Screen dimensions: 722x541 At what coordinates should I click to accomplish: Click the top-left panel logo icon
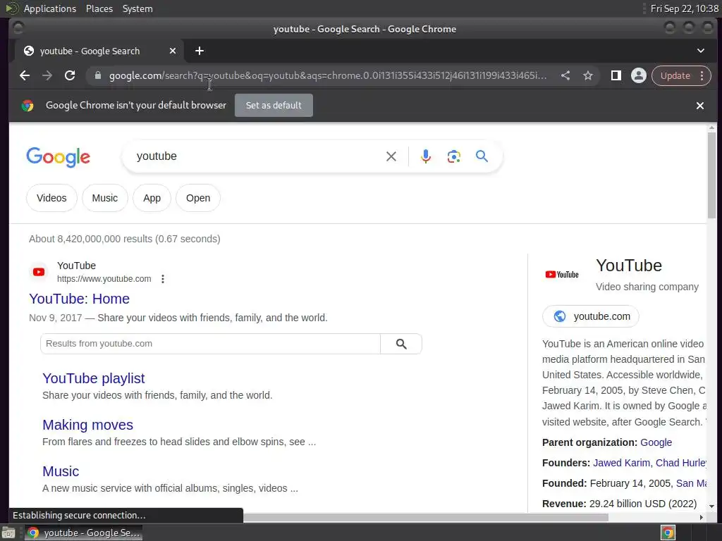click(x=11, y=8)
